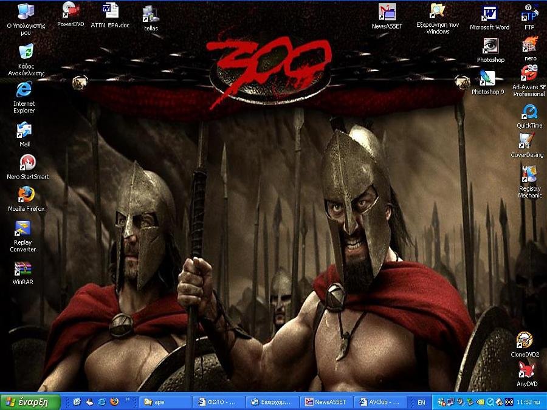The width and height of the screenshot is (547, 410).
Task: Click the Show Desktop Quick Launch icon
Action: point(90,402)
